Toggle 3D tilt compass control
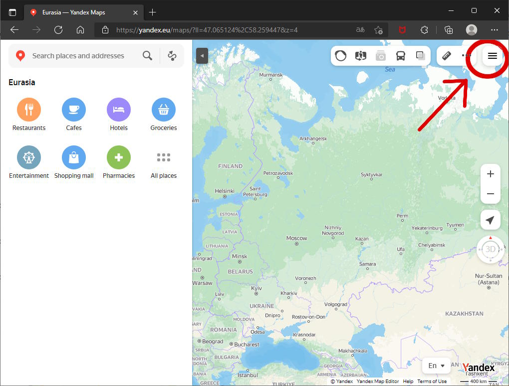This screenshot has width=509, height=386. point(491,249)
